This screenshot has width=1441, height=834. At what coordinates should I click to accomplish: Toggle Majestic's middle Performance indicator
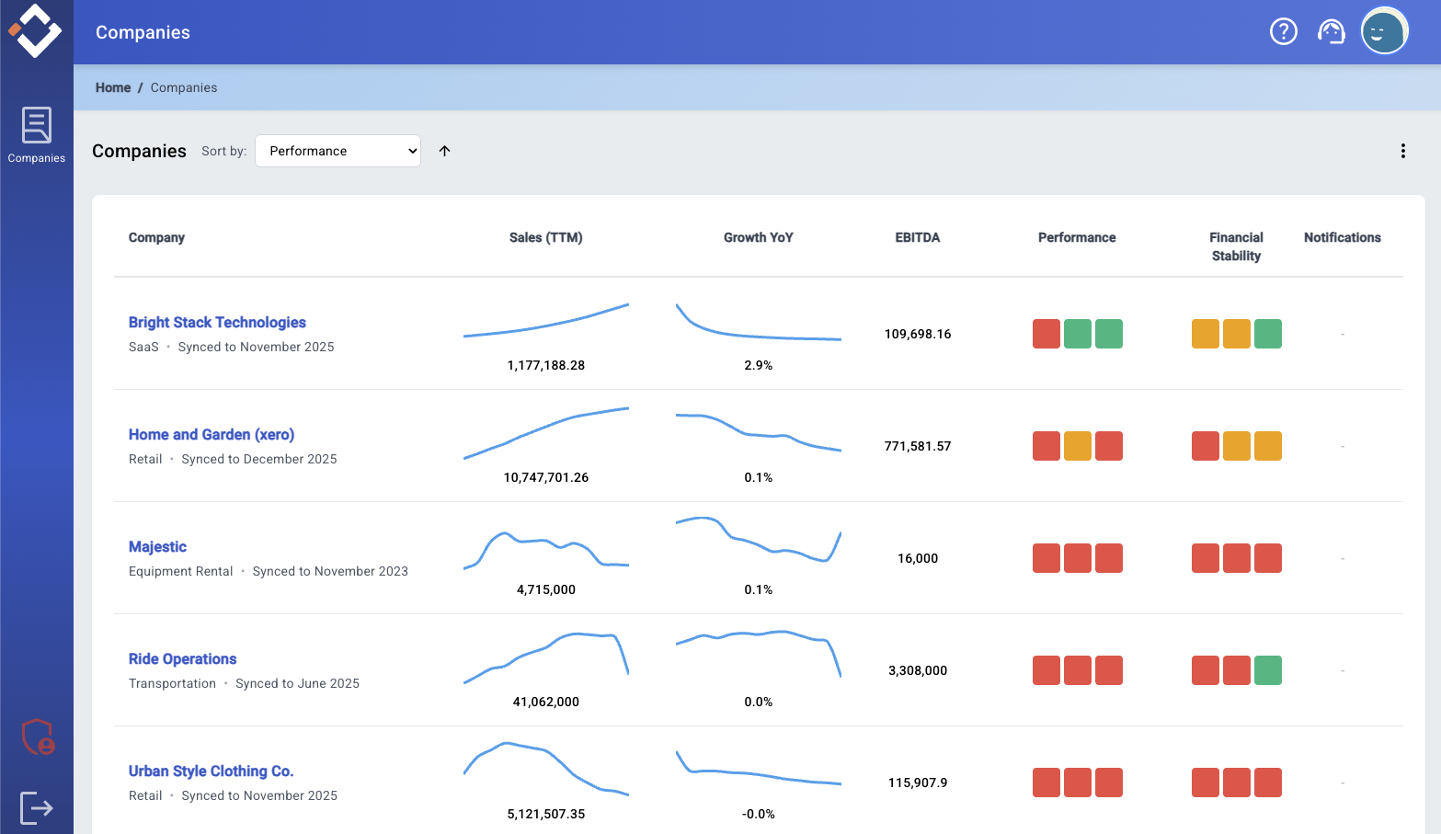click(1077, 558)
